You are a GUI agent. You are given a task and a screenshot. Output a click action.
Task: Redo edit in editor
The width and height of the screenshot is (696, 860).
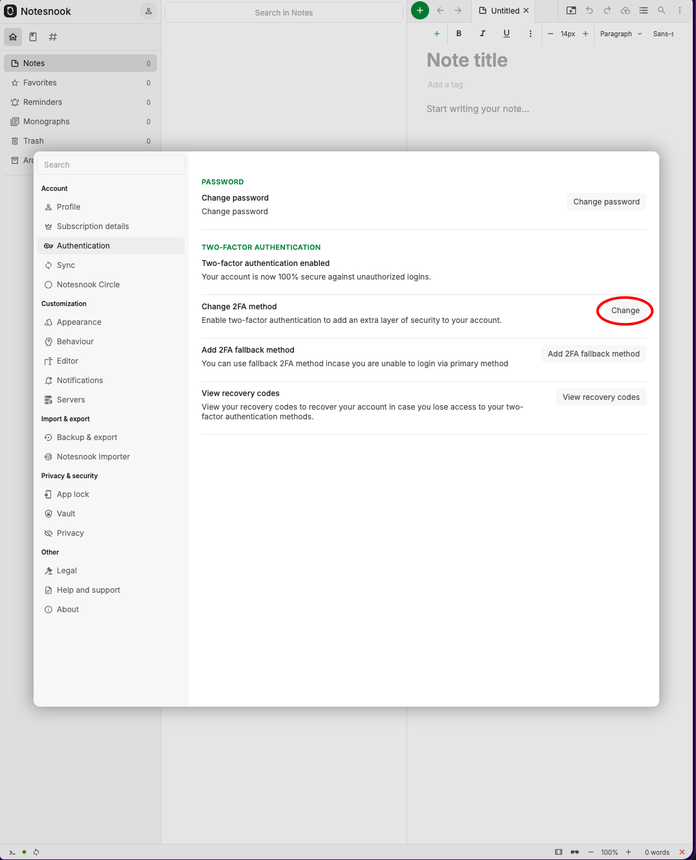pos(607,10)
